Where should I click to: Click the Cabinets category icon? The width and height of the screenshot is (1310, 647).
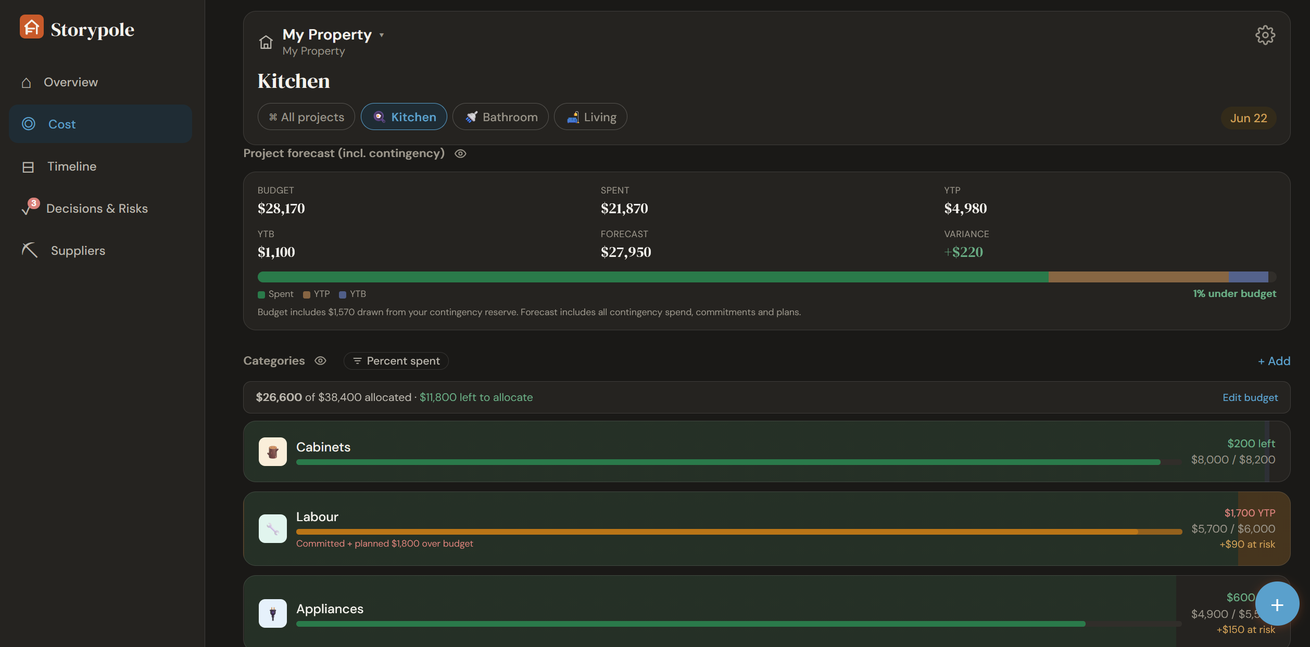[273, 451]
